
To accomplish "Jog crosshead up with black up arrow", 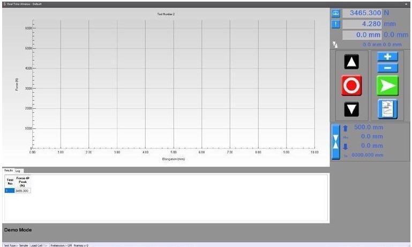I will tap(351, 62).
